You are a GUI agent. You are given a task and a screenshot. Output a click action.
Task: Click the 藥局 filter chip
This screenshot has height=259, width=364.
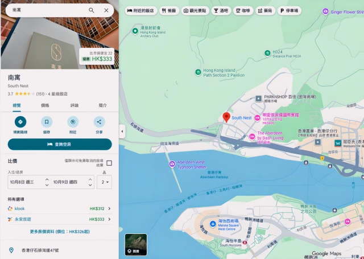pyautogui.click(x=265, y=11)
